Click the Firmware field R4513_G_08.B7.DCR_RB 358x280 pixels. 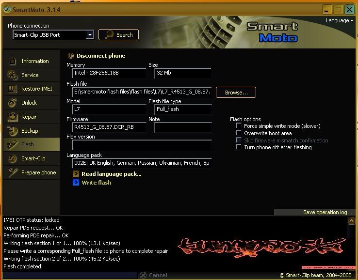click(x=109, y=127)
